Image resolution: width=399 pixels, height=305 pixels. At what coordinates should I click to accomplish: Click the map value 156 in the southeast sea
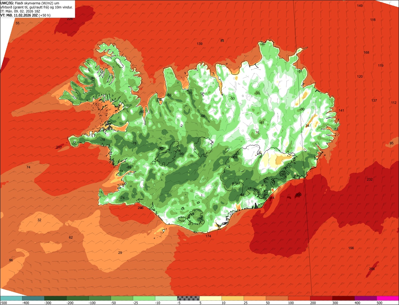pyautogui.click(x=351, y=248)
